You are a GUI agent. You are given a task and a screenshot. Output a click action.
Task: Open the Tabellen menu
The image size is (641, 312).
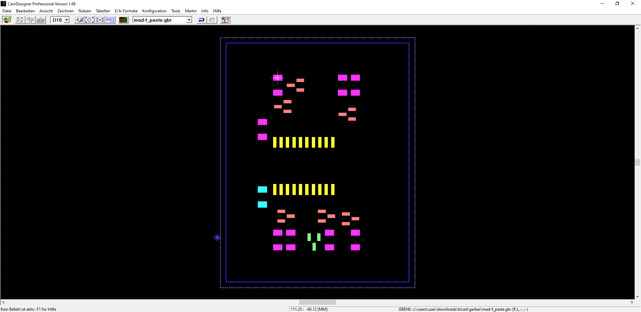(x=103, y=11)
